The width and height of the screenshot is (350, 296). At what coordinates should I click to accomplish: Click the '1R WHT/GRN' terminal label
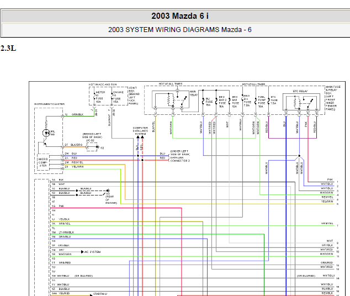click(x=62, y=254)
